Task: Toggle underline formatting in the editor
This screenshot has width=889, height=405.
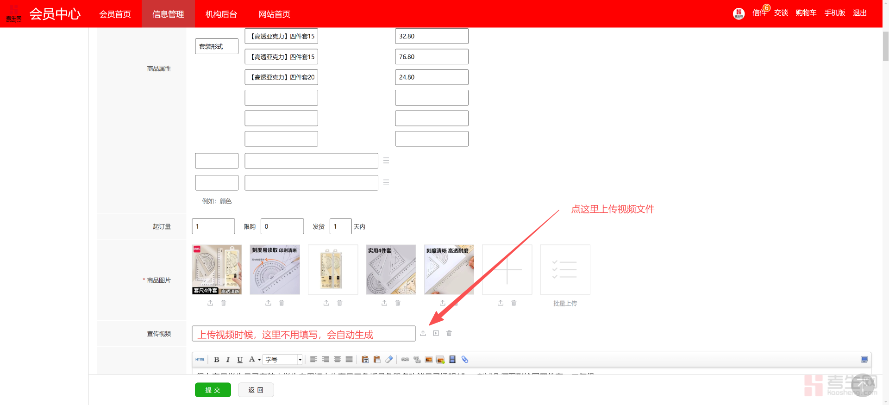Action: click(240, 360)
